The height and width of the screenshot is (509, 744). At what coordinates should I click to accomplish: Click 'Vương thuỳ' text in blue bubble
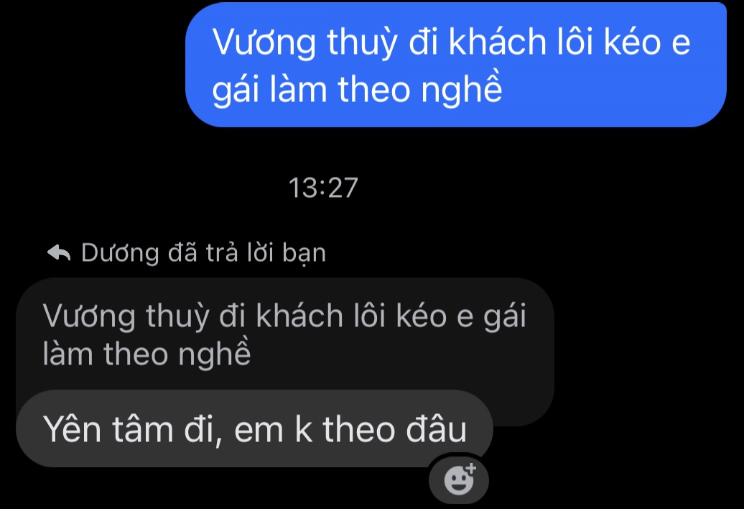tap(304, 42)
